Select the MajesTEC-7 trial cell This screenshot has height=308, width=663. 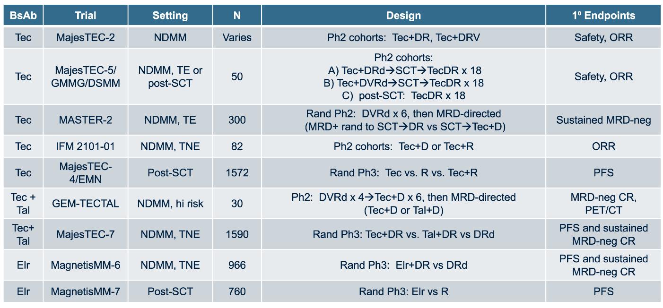[85, 234]
